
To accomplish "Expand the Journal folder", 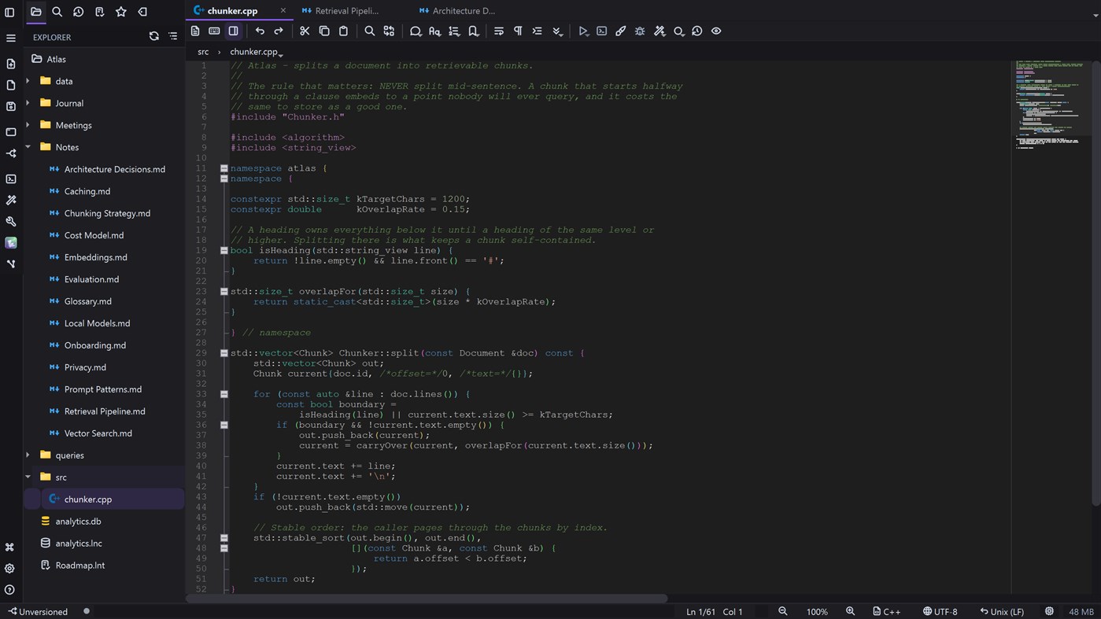I will pyautogui.click(x=28, y=103).
